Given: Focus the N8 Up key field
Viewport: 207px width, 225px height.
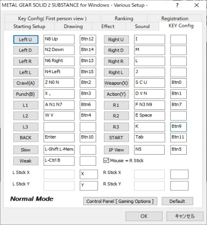Looking at the screenshot, I should (59, 40).
